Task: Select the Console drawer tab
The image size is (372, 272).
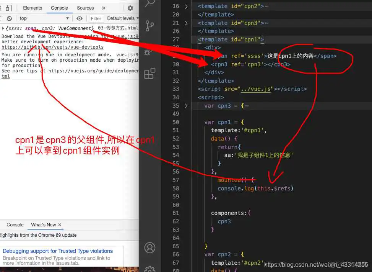Action: pos(15,225)
